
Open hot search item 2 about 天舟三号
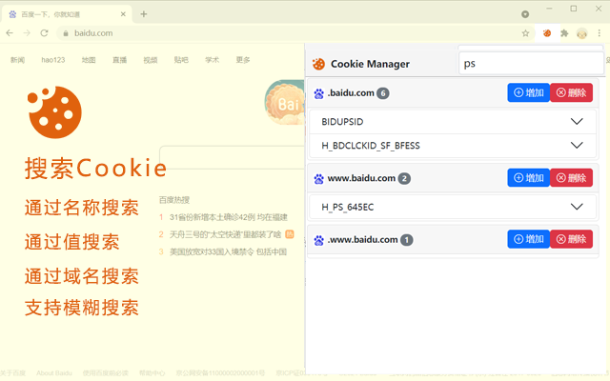pos(225,234)
